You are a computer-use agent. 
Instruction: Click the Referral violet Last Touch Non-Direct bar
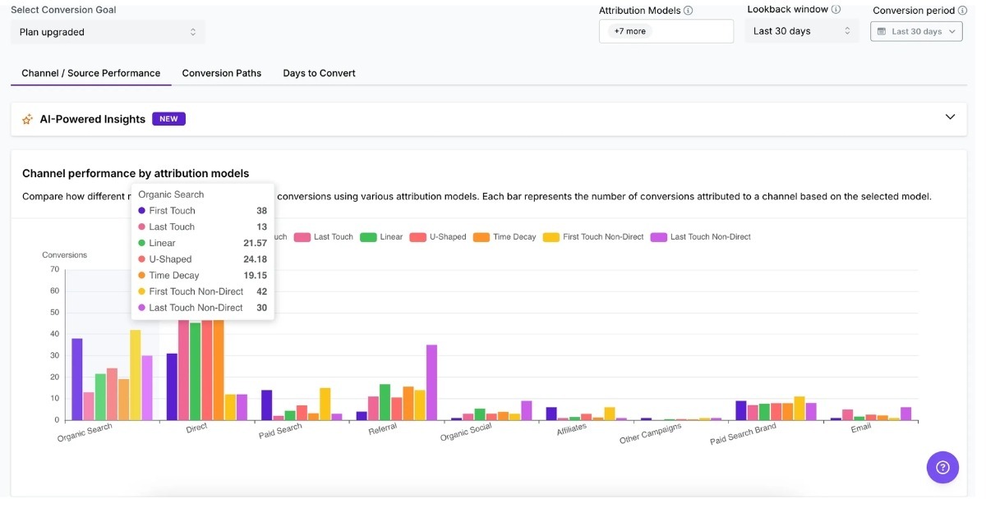(x=432, y=382)
